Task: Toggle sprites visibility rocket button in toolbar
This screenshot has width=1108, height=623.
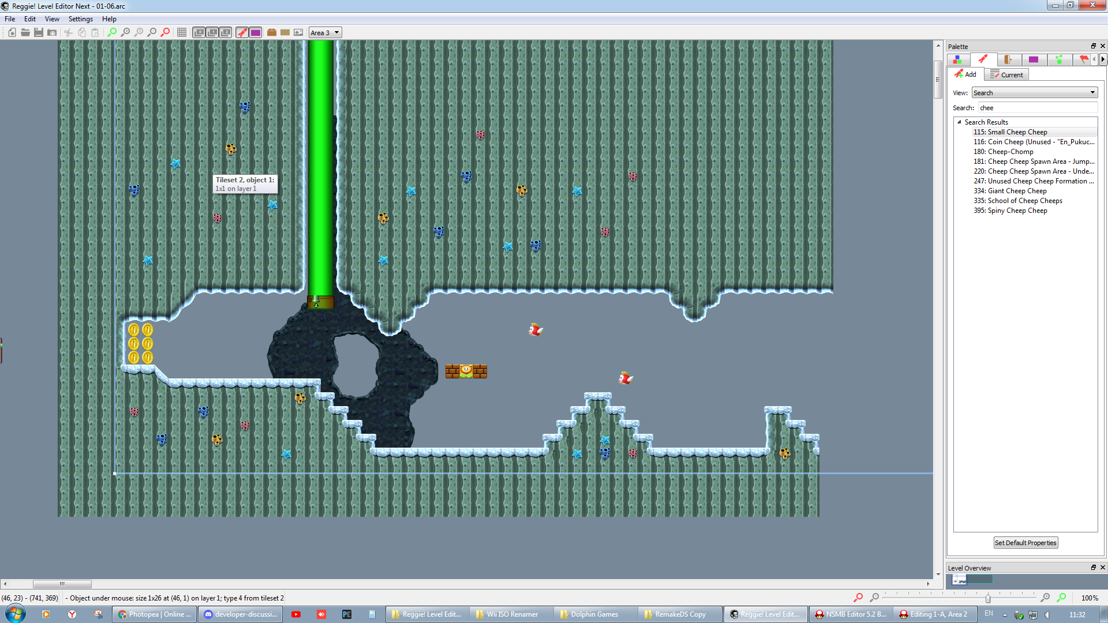Action: click(242, 32)
